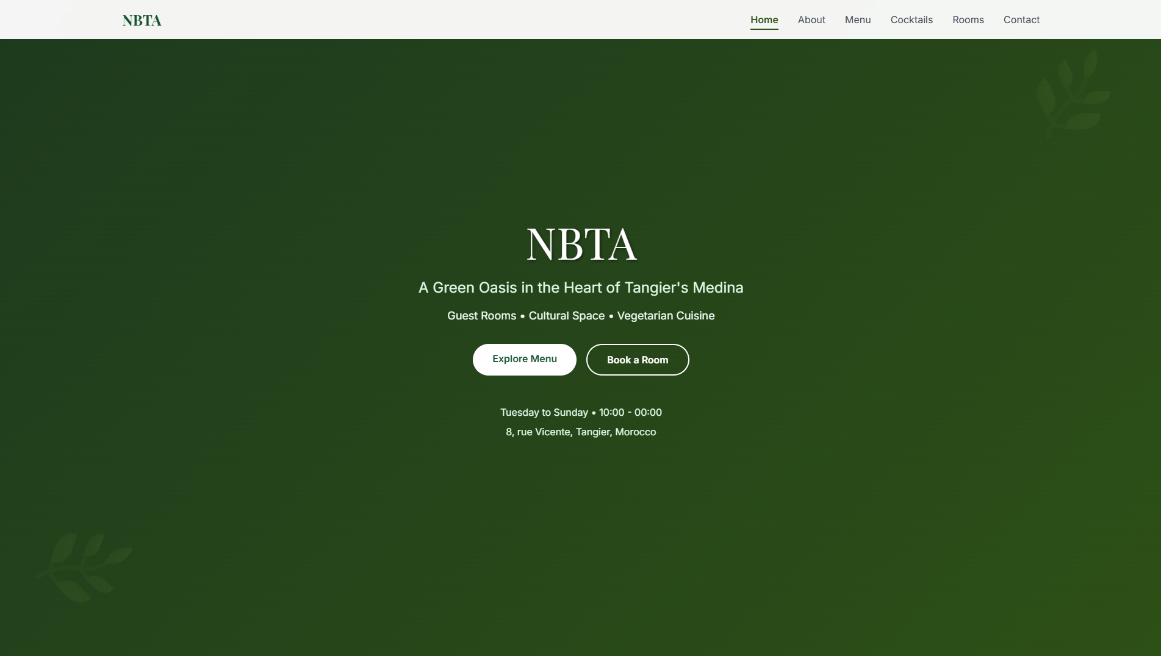This screenshot has height=656, width=1161.
Task: Select Home in the navigation bar
Action: coord(764,20)
